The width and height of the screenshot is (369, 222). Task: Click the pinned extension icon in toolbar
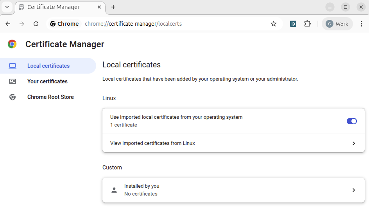pyautogui.click(x=293, y=24)
